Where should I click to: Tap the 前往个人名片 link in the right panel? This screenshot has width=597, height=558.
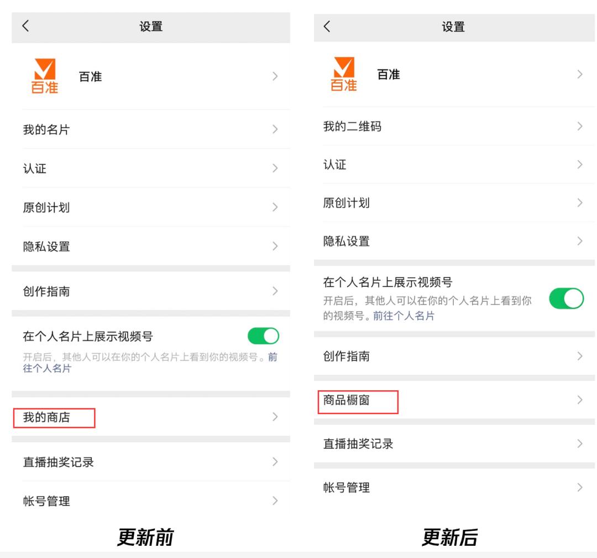[404, 316]
